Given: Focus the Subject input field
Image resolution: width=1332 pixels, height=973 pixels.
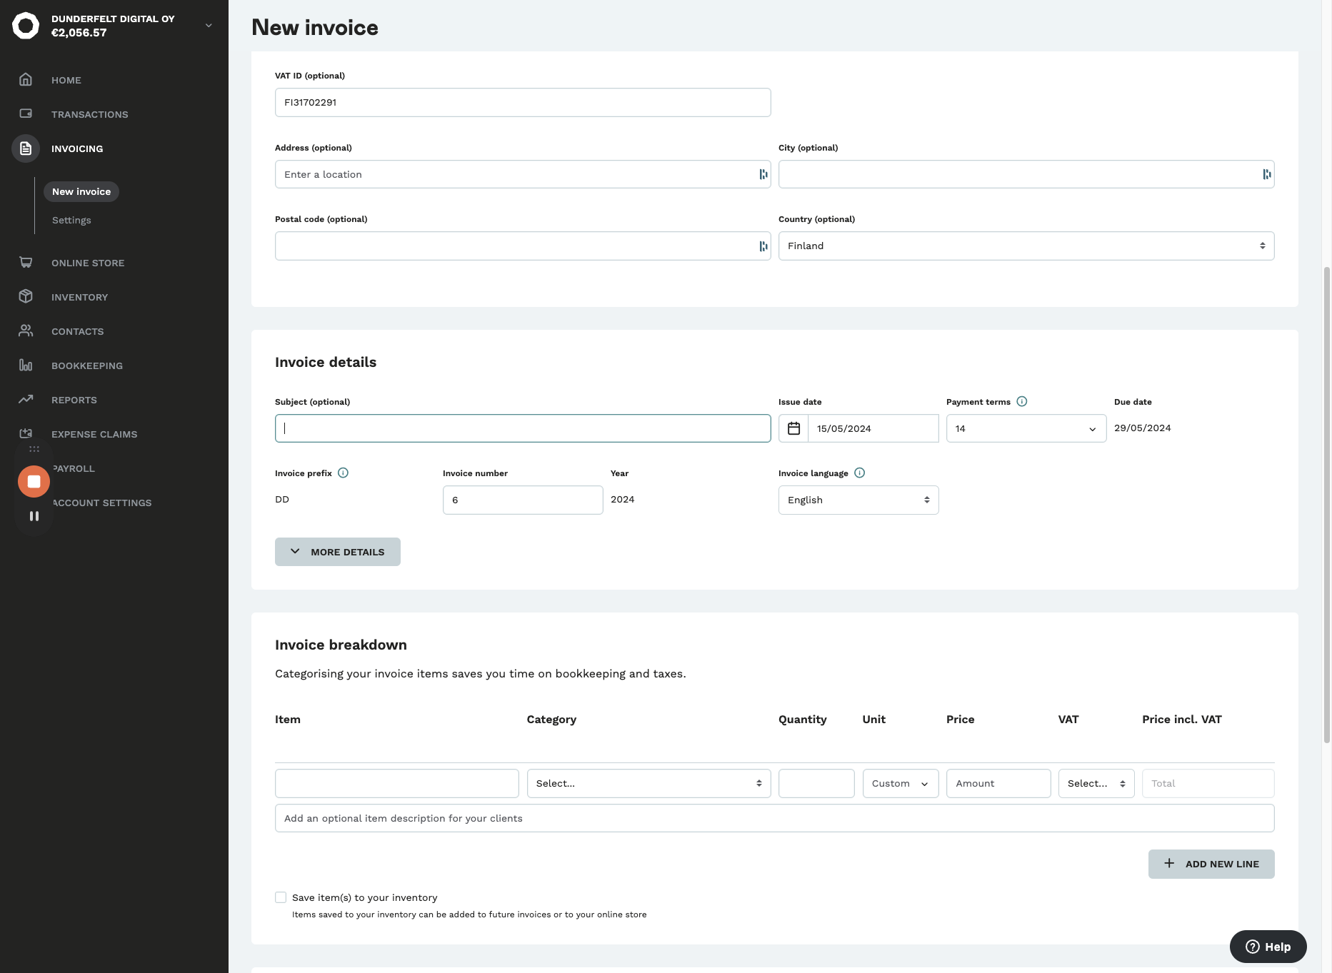Looking at the screenshot, I should point(523,428).
